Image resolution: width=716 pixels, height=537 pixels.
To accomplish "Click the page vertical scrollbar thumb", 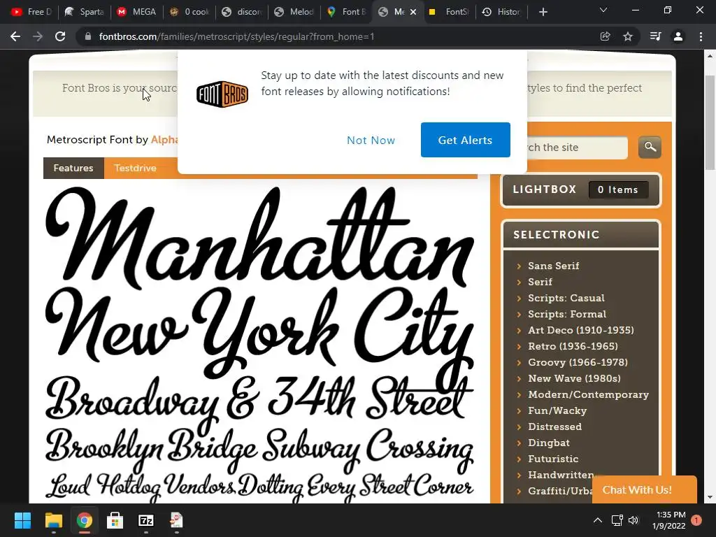I will (x=710, y=122).
